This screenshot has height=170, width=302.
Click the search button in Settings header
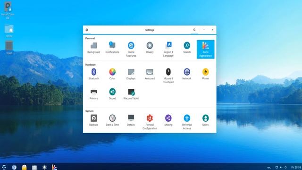coord(194,30)
